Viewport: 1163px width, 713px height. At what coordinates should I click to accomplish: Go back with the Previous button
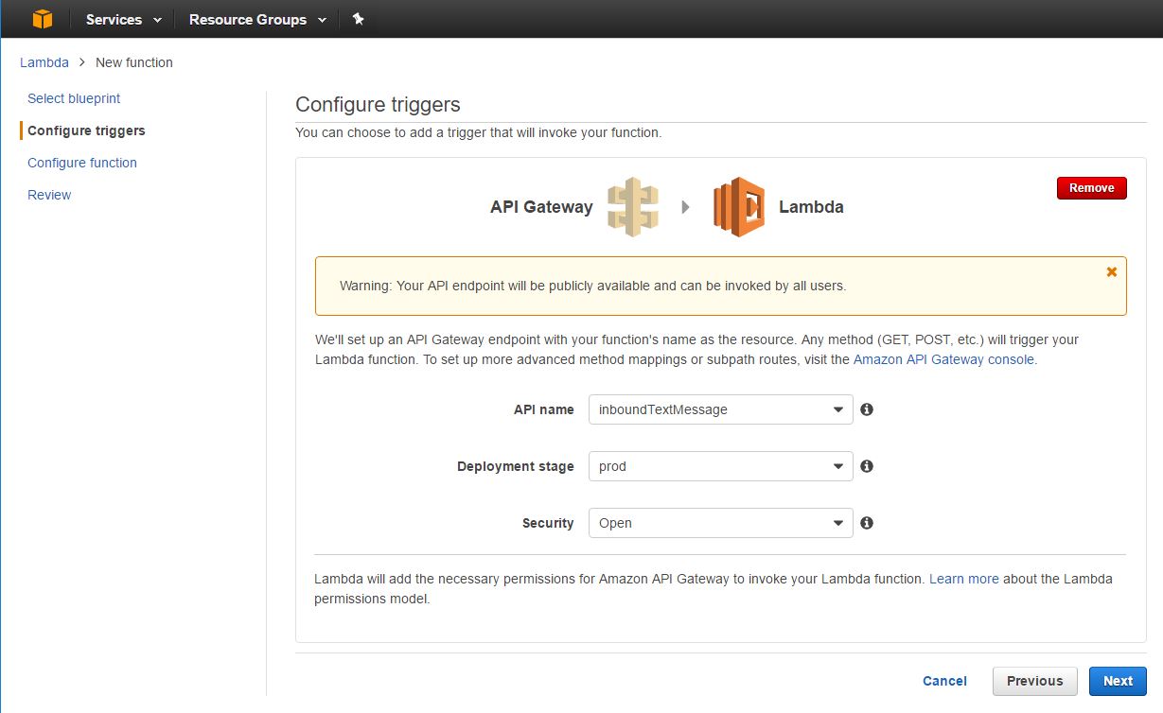pyautogui.click(x=1034, y=681)
